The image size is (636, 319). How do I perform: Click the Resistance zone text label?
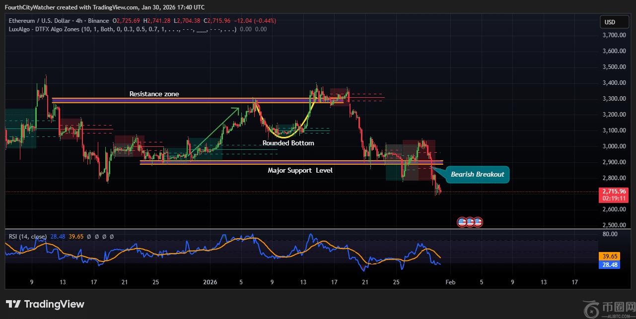click(154, 94)
